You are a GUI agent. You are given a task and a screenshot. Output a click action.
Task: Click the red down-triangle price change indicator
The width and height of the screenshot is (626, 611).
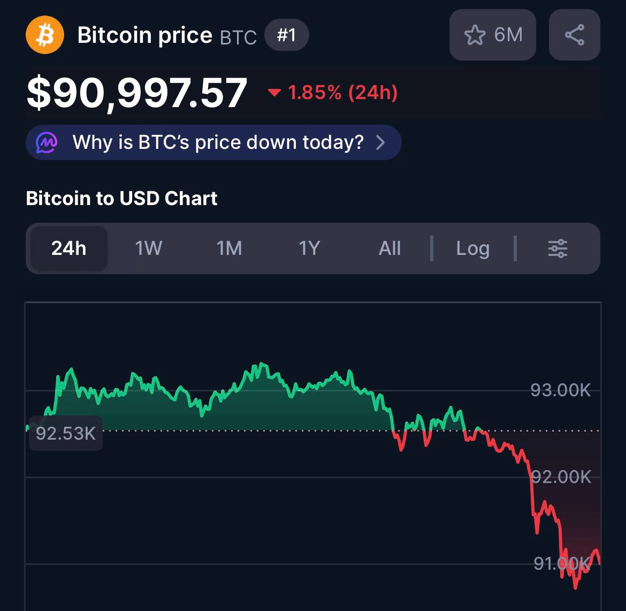pos(274,93)
